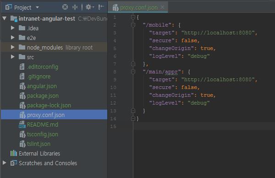The width and height of the screenshot is (275, 178).
Task: Open the README.md file
Action: [43, 125]
